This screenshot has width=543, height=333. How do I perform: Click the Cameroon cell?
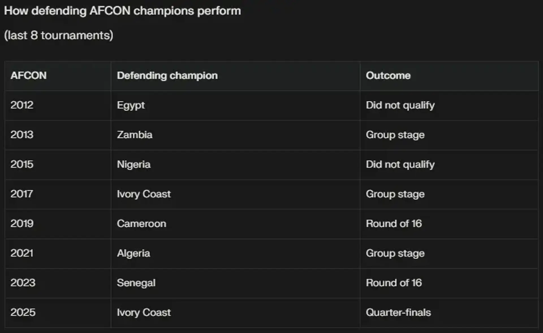click(x=141, y=224)
